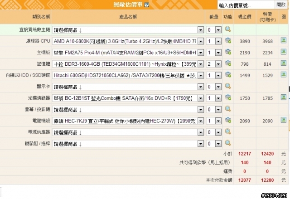Change quantity dropdown for 主機板 row

click(x=214, y=53)
